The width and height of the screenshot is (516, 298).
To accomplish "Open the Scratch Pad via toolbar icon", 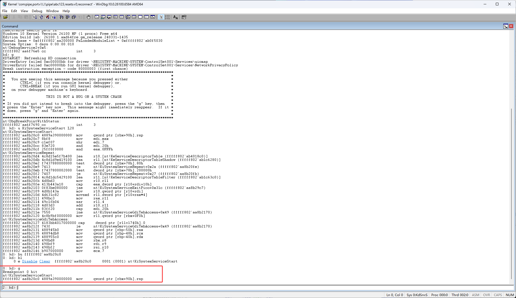I will [140, 17].
